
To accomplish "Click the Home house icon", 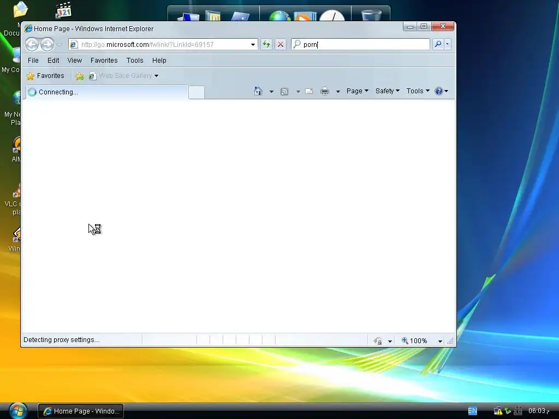I will tap(258, 91).
